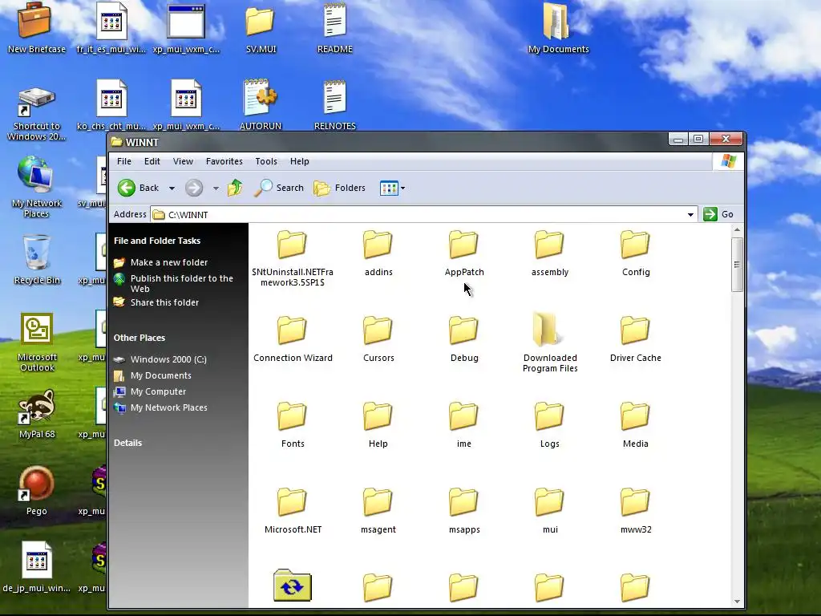821x616 pixels.
Task: Open the Favorites menu
Action: point(224,161)
